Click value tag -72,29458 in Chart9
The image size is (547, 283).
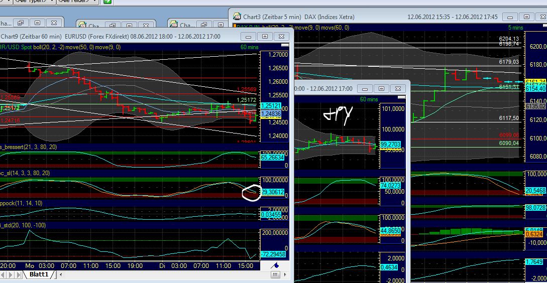[273, 254]
